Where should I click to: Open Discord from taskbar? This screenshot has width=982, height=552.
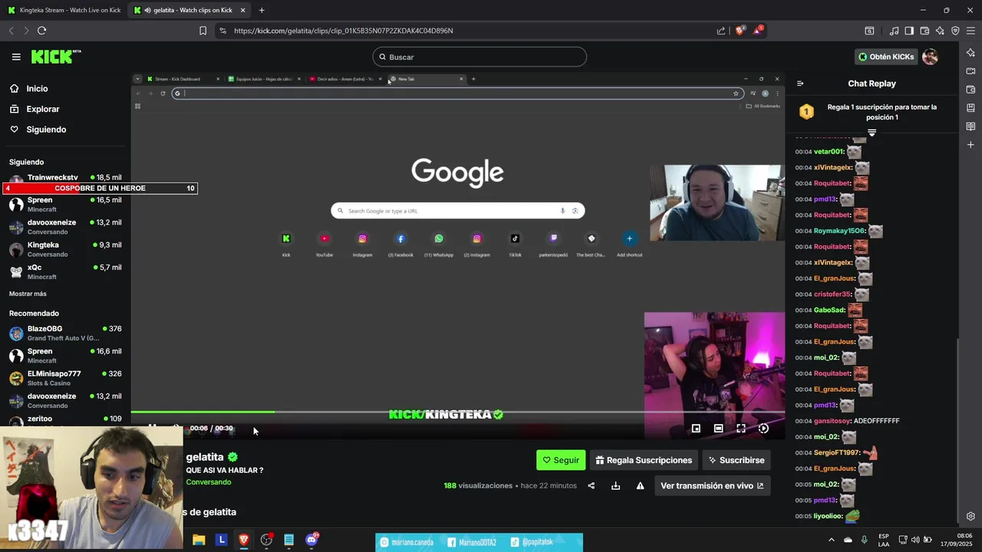[x=311, y=540]
